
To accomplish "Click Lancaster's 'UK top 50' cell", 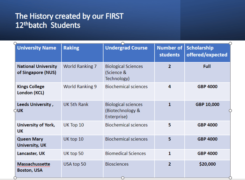I will click(82, 154).
